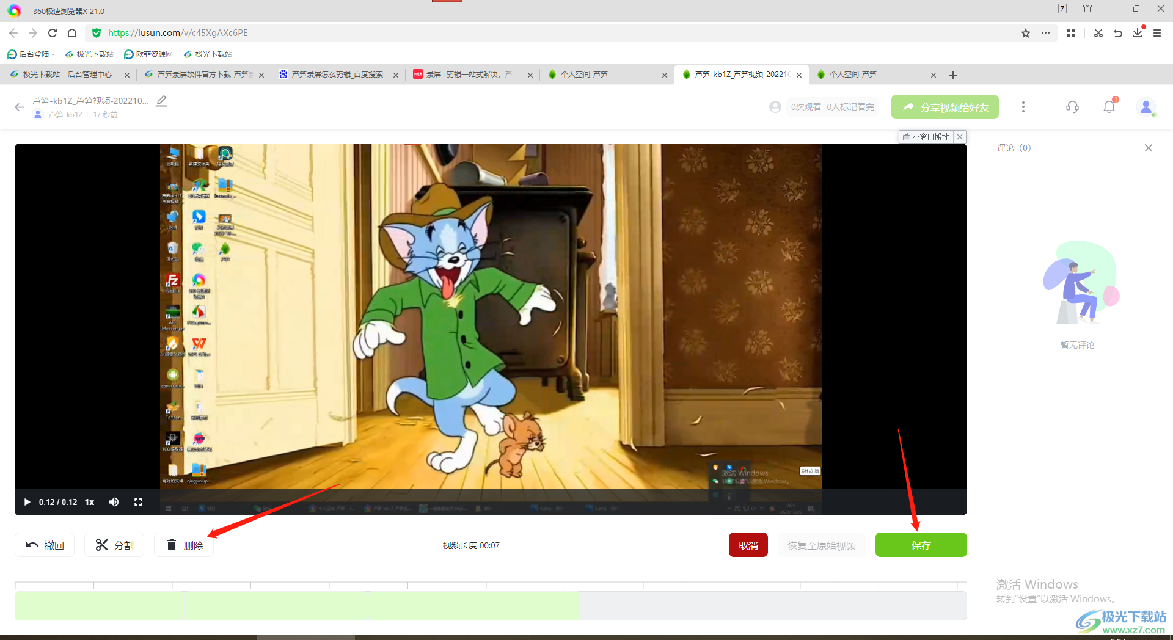Click 恢复至原始视频 restore button
Screen dimensions: 1173x640
[821, 545]
